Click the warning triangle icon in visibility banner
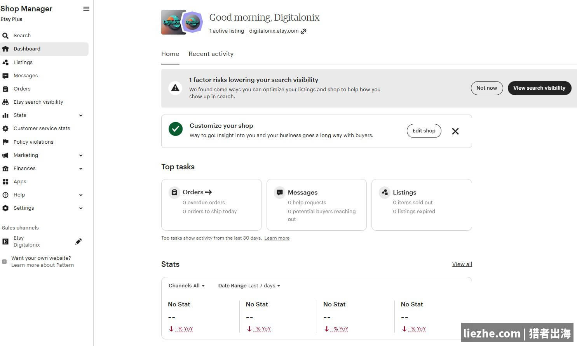577x346 pixels. pyautogui.click(x=175, y=88)
